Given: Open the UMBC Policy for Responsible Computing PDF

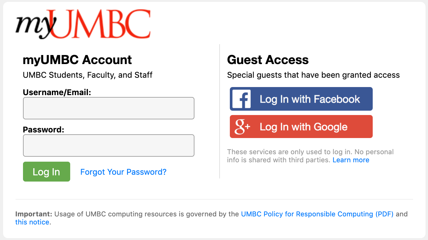Looking at the screenshot, I should (x=316, y=214).
